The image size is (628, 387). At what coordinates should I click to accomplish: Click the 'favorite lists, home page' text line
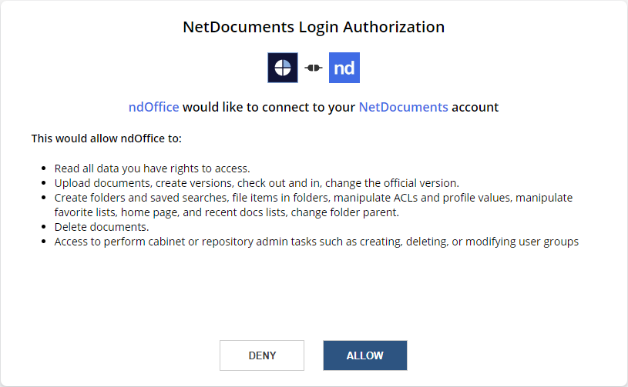pos(227,212)
